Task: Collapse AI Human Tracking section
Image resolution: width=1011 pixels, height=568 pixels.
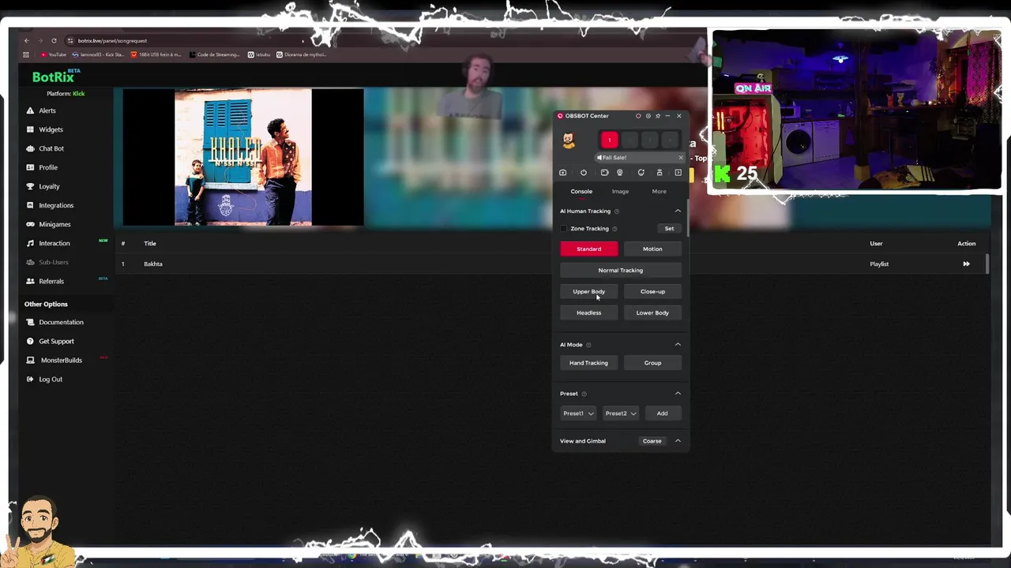Action: tap(678, 211)
